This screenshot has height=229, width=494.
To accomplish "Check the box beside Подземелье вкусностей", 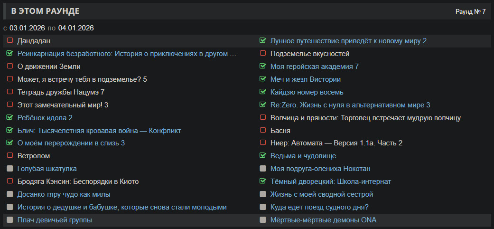I will click(263, 54).
